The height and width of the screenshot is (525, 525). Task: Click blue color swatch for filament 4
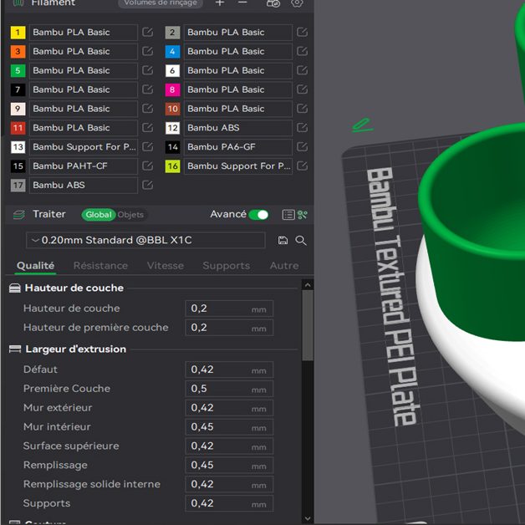[x=172, y=51]
